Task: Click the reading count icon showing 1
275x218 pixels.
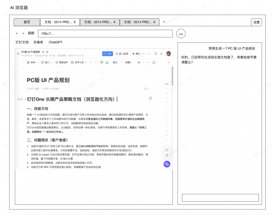Action: (x=146, y=89)
